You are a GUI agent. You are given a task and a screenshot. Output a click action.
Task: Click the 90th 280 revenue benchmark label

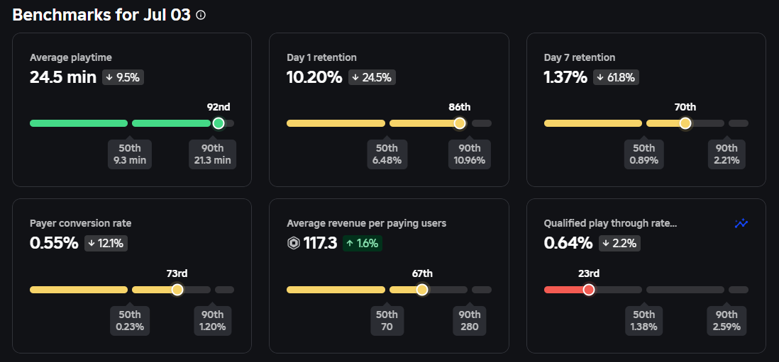(x=469, y=321)
